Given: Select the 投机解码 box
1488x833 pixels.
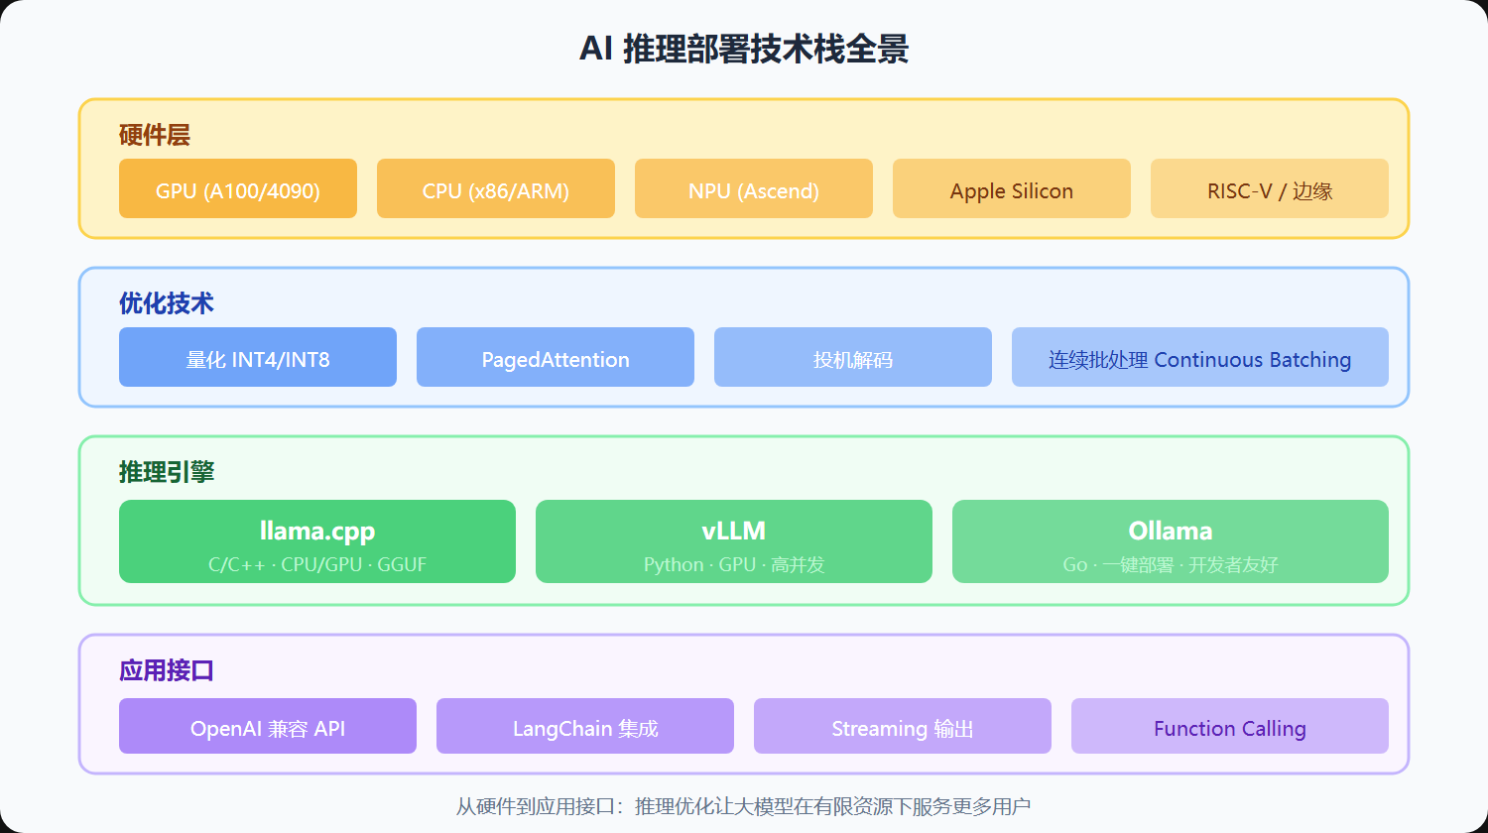Looking at the screenshot, I should coord(853,357).
